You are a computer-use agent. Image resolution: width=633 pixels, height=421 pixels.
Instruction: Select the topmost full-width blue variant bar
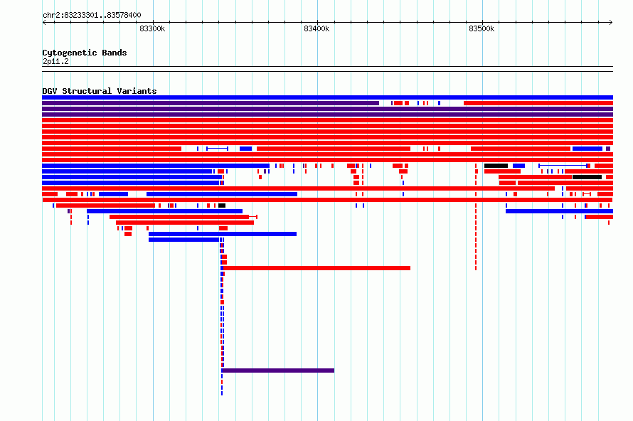pos(327,97)
